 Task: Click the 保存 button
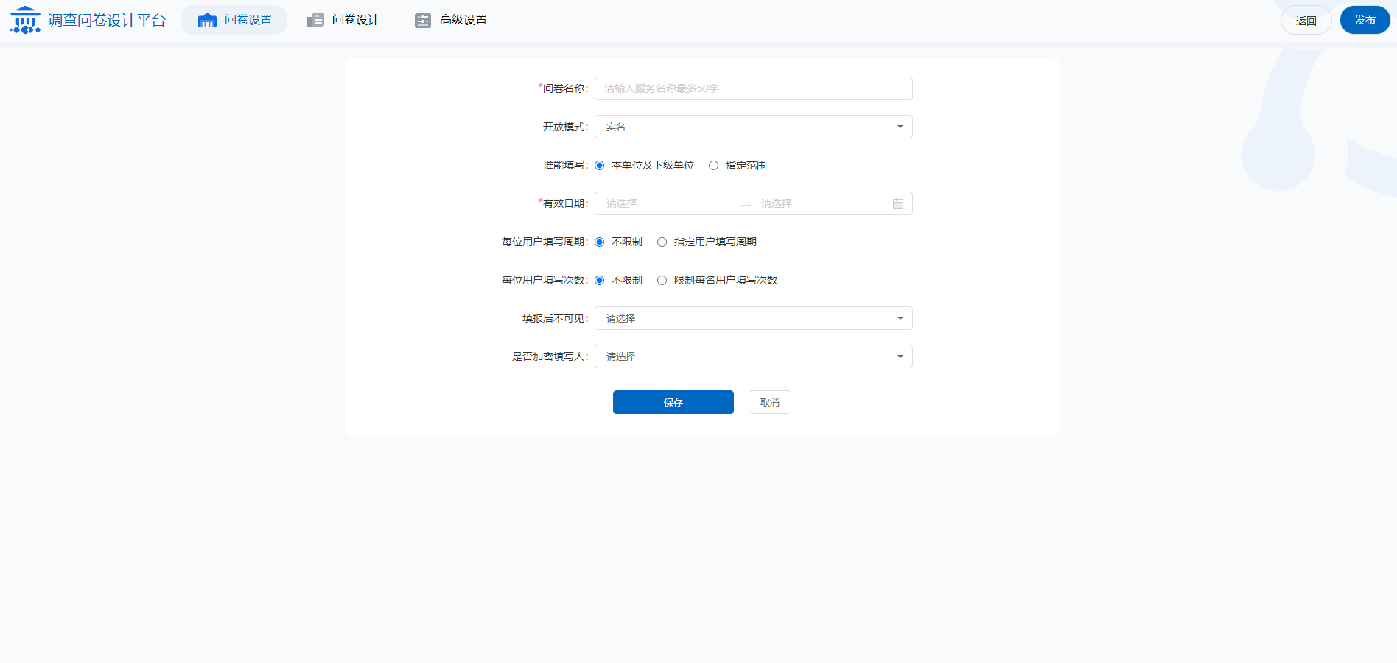click(x=673, y=402)
